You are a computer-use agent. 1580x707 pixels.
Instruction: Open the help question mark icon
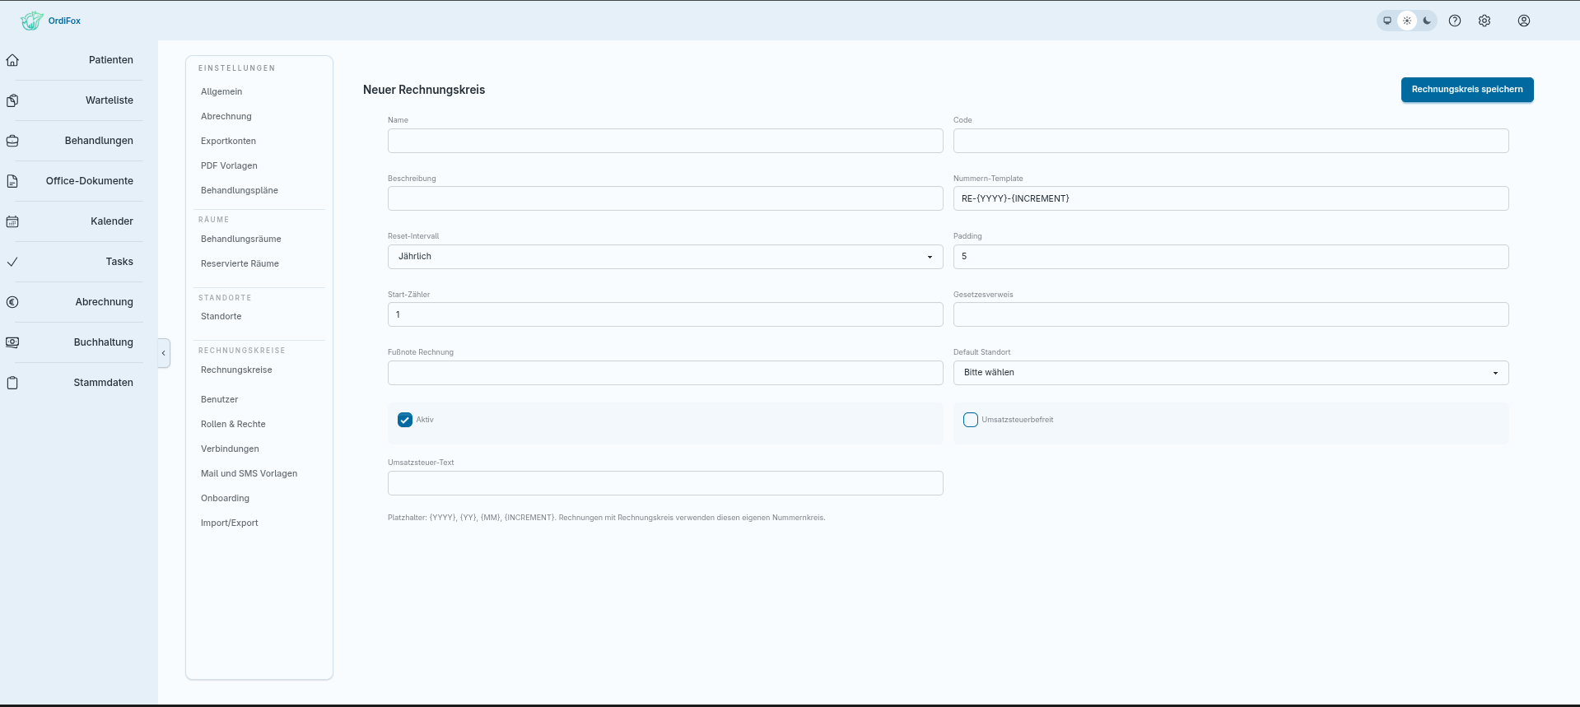(x=1455, y=21)
